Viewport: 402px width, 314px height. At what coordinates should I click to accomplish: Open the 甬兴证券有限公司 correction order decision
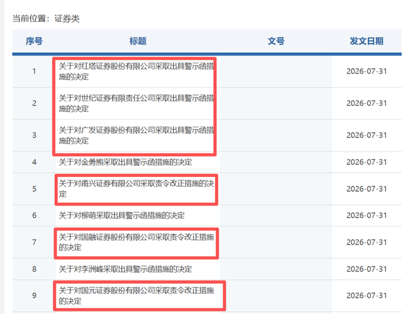136,189
